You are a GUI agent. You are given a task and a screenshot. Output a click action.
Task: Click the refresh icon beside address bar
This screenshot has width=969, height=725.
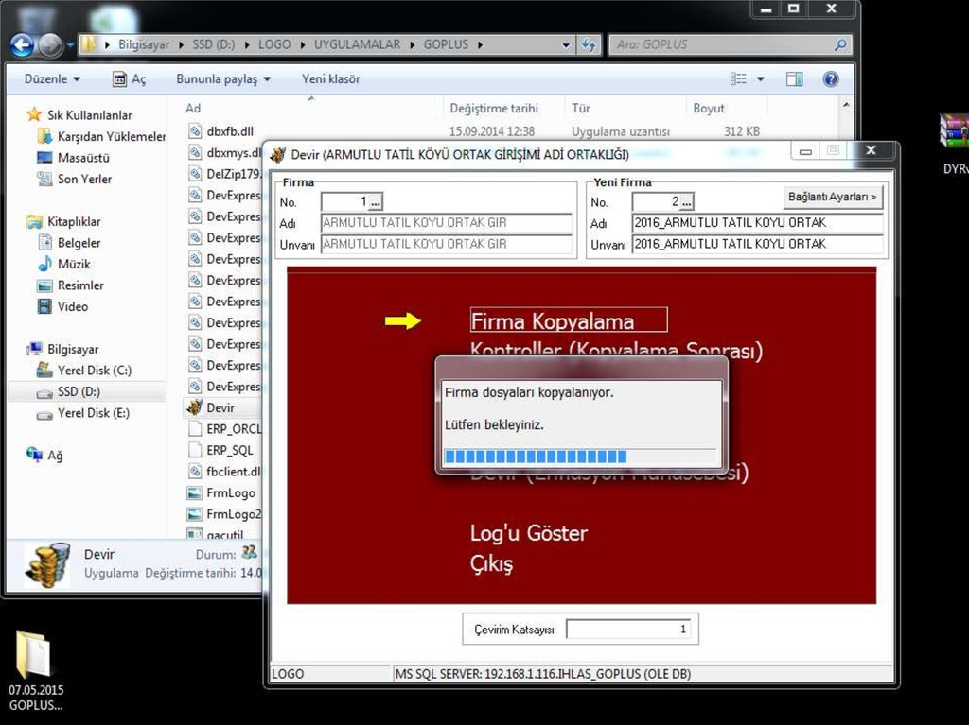coord(589,44)
